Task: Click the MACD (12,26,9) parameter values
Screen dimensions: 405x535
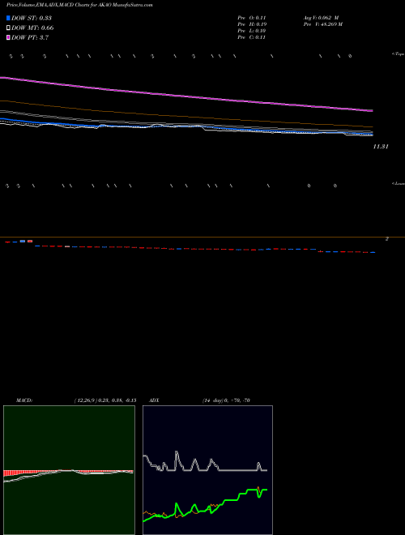Action: 105,400
